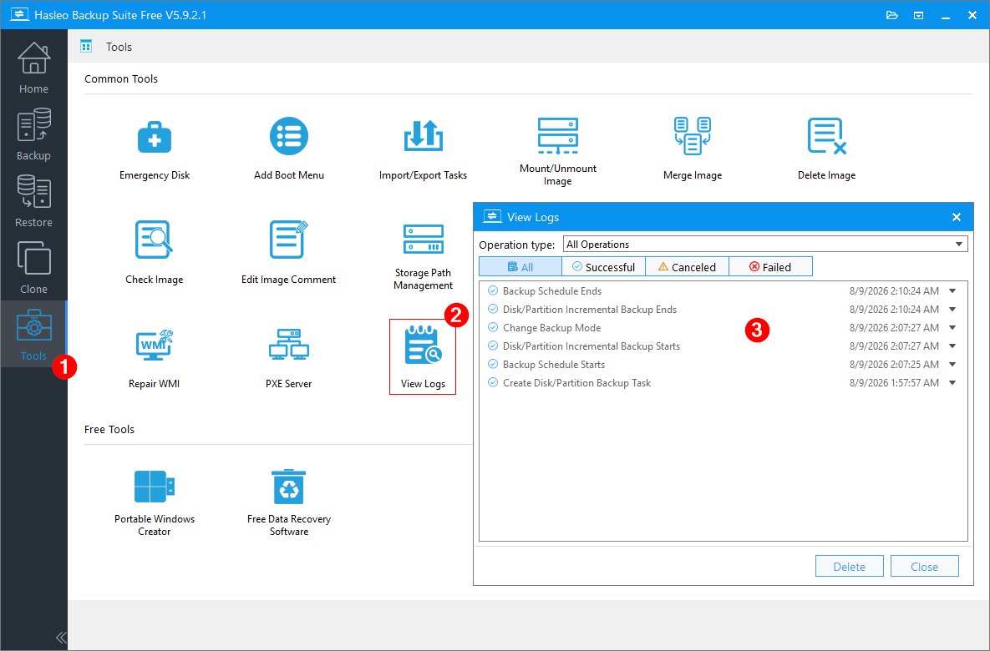
Task: Open the Emergency Disk tool
Action: coord(154,149)
